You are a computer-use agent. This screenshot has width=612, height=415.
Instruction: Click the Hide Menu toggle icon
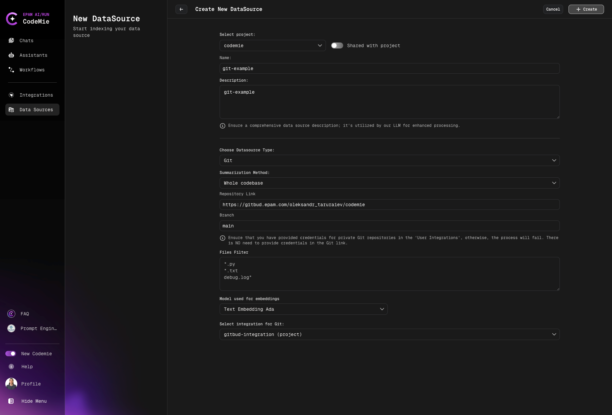[11, 401]
